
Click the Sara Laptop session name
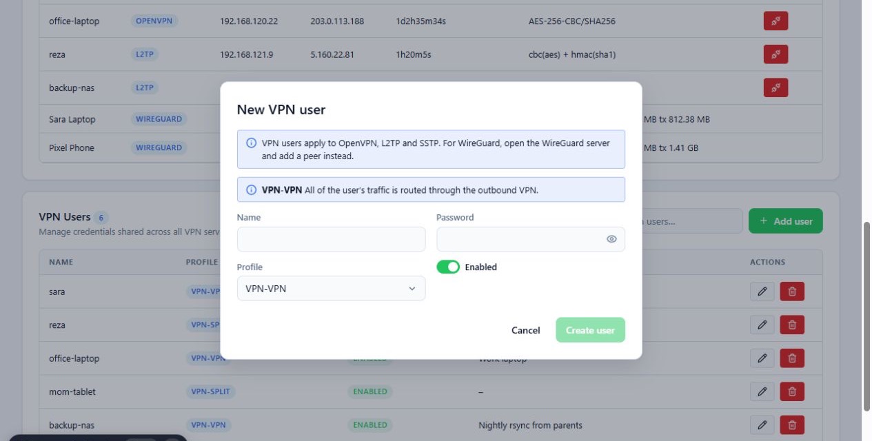(x=72, y=119)
